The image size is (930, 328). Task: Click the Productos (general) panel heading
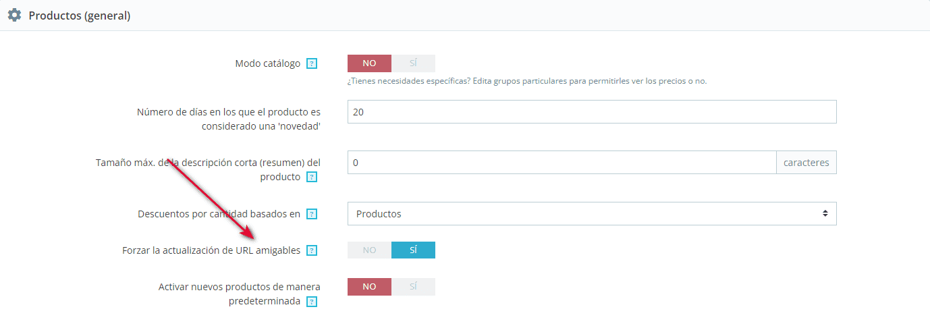[80, 16]
